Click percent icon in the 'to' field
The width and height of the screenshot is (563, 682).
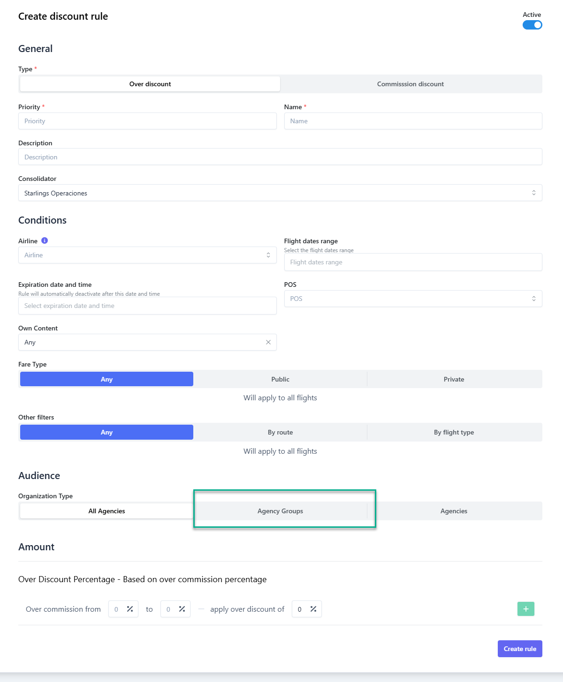(182, 609)
